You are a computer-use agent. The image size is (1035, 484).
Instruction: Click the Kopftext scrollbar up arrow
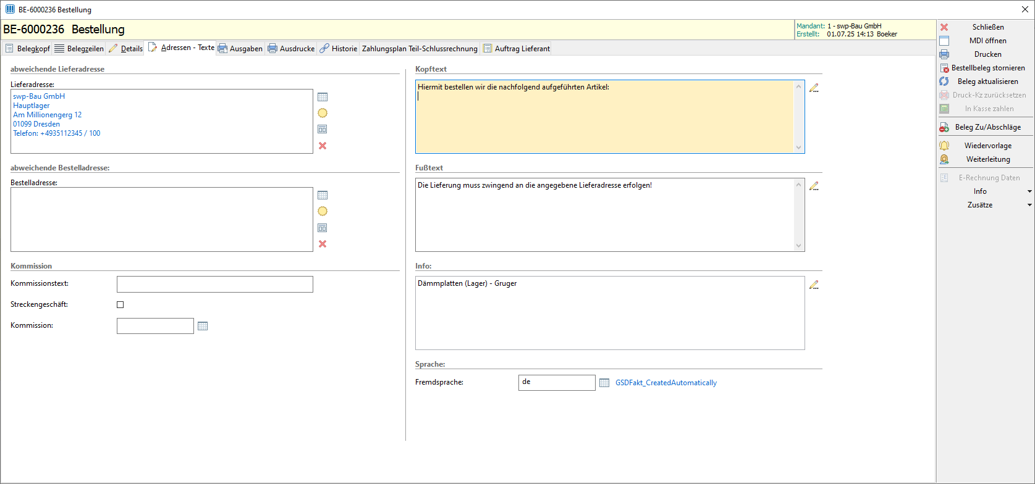pos(798,86)
